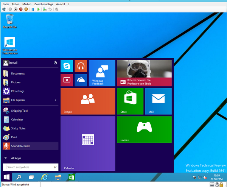Screen dimensions: 227x187
Task: Select the Recycle Bin desktop icon
Action: coord(10,21)
